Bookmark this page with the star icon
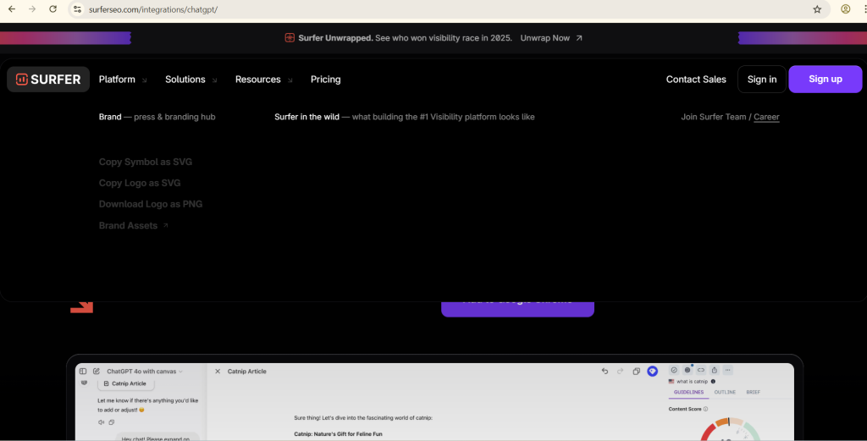Viewport: 867px width, 441px height. coord(817,9)
